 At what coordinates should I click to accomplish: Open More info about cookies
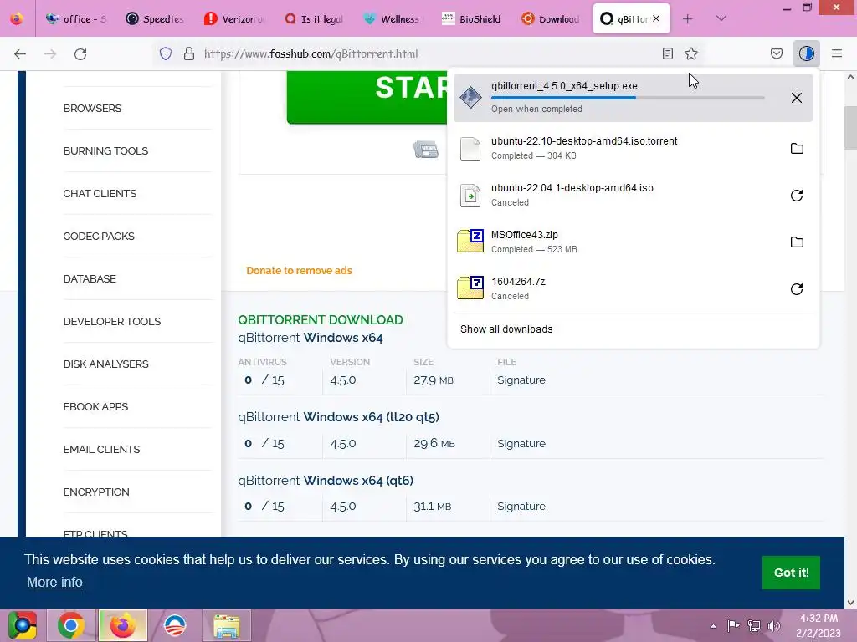(x=54, y=582)
